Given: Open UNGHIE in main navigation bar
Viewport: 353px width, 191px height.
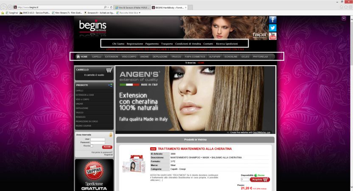Looking at the screenshot, I should pos(144,57).
